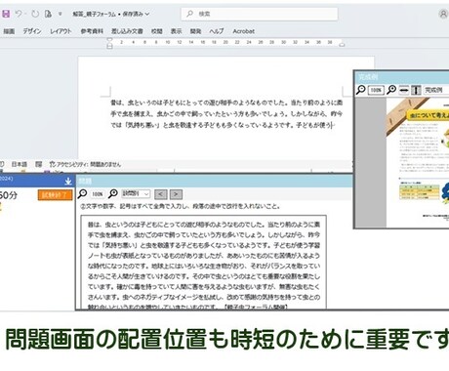
Task: Select the 差し込み文書 ribbon tab
Action: 127,31
